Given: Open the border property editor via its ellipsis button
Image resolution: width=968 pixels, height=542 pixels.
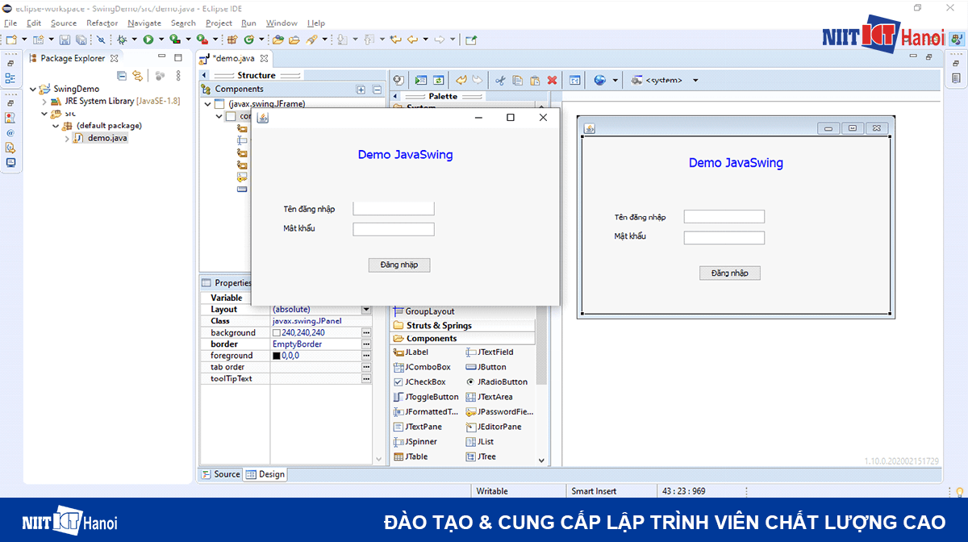Looking at the screenshot, I should 367,344.
